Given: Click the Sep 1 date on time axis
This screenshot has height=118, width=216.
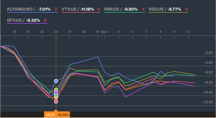Looking at the screenshot, I should point(104,32).
